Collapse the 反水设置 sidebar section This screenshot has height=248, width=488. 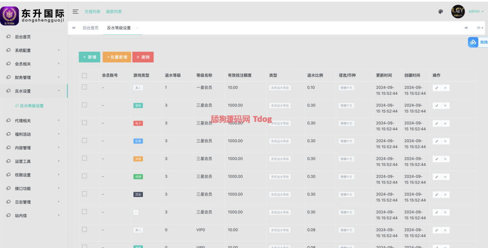coord(33,91)
